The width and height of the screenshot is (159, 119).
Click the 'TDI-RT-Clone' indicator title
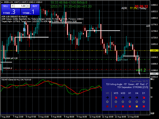tap(7, 80)
